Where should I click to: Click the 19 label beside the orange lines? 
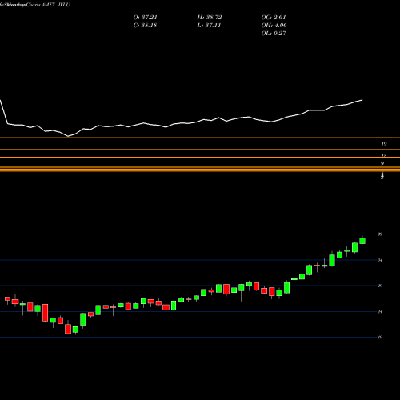coord(384,144)
